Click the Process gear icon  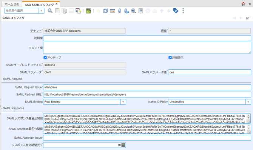click(148, 11)
